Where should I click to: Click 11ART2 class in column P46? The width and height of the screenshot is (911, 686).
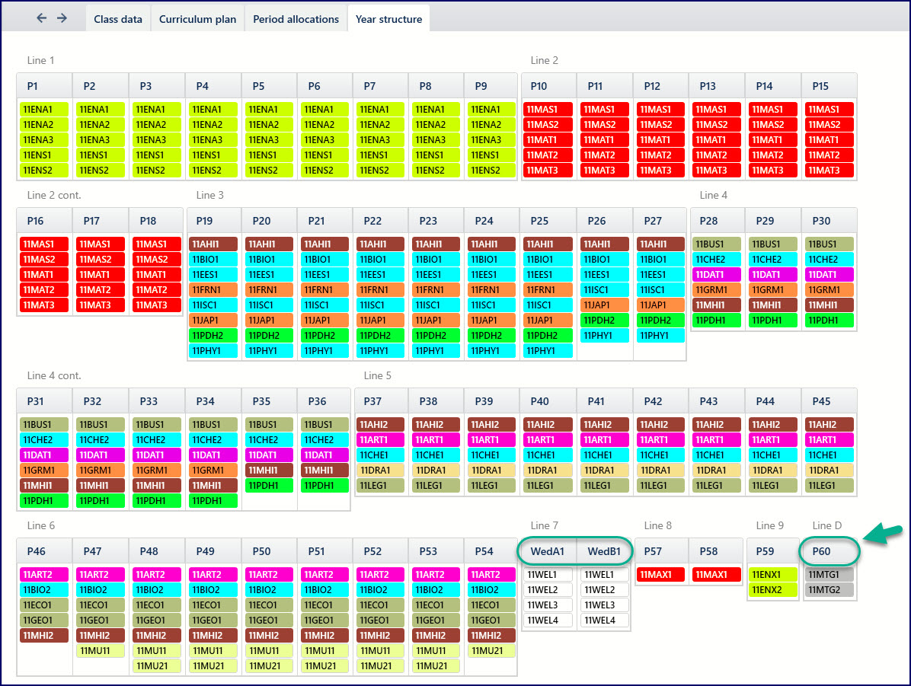point(44,575)
